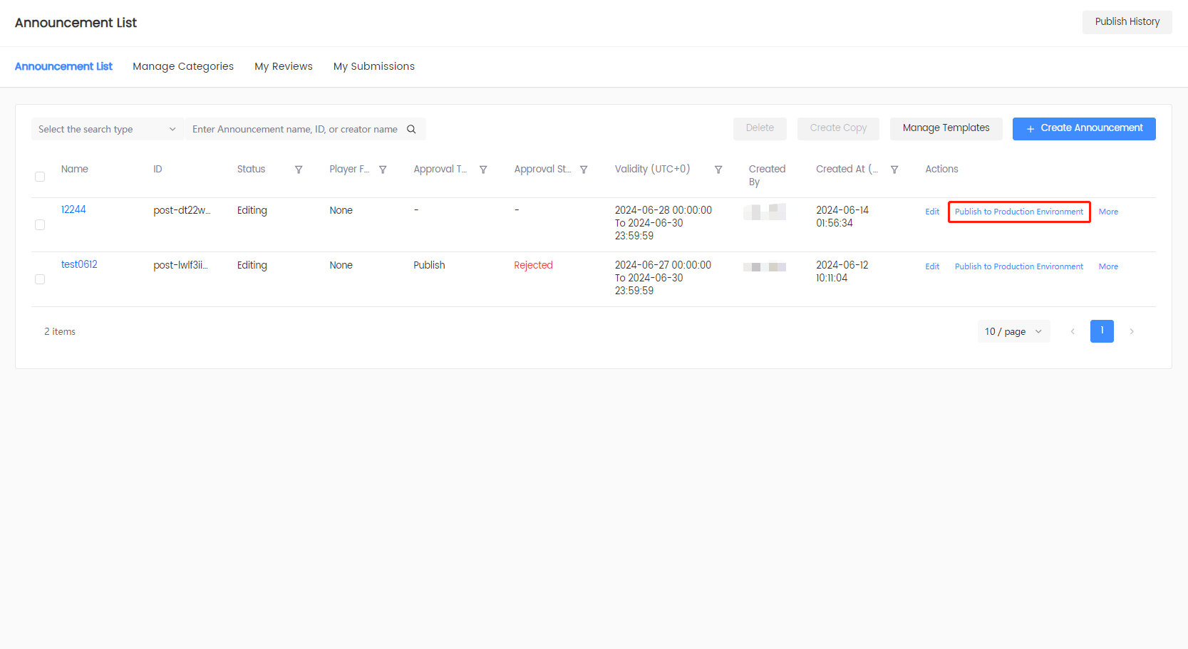Select the checkbox for announcement 12244
Screen dimensions: 1188x649
(x=40, y=224)
